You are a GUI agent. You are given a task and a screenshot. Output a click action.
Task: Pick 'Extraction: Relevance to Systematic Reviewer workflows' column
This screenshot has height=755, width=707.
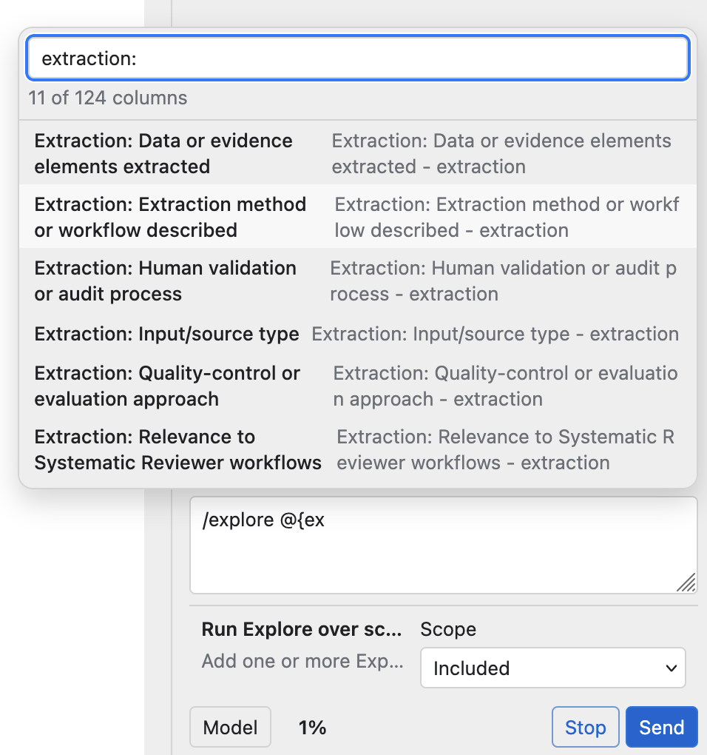tap(358, 449)
